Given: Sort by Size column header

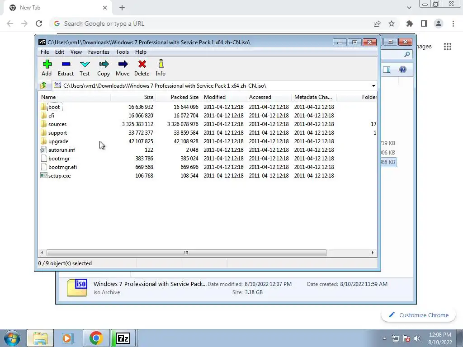Looking at the screenshot, I should pos(133,97).
